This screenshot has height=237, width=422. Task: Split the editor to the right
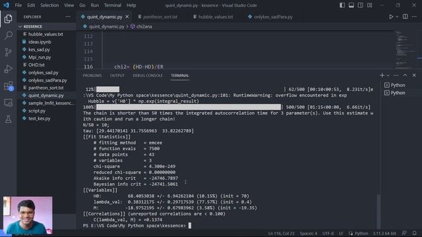point(405,16)
